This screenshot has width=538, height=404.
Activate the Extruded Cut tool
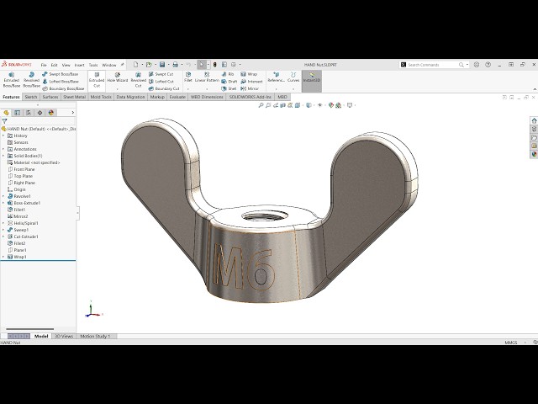pyautogui.click(x=97, y=80)
